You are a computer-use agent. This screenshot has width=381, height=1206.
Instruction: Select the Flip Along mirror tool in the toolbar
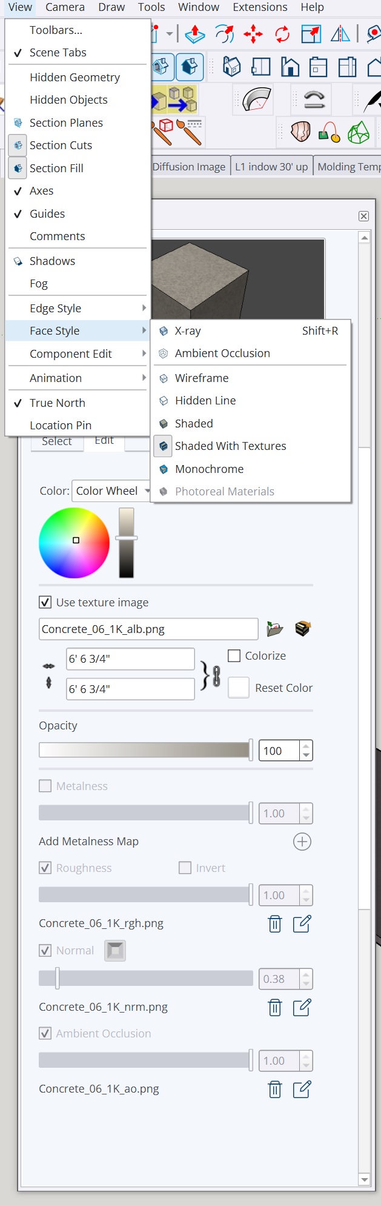pyautogui.click(x=340, y=34)
